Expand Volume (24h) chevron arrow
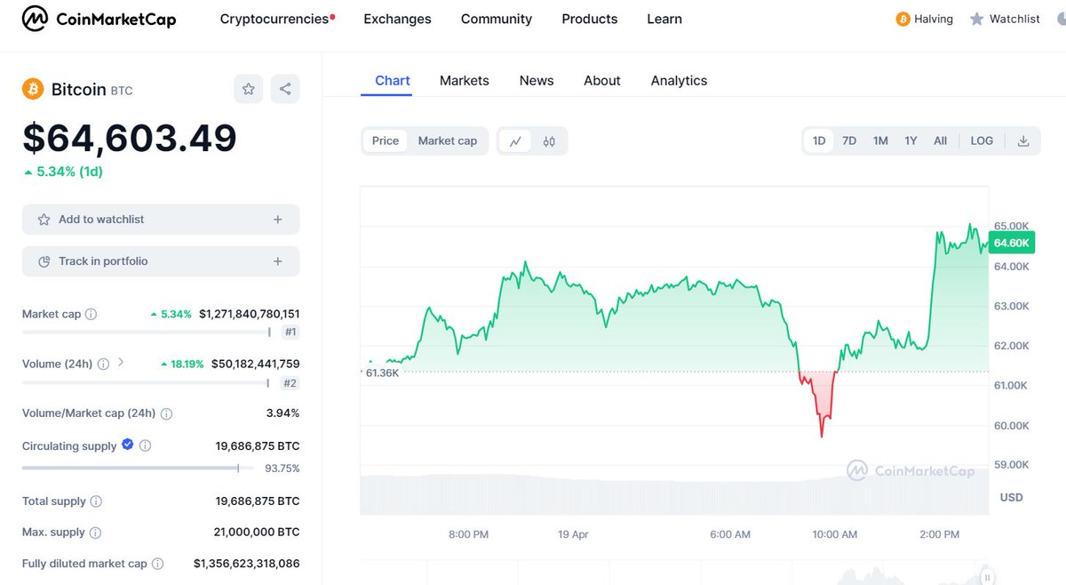1066x585 pixels. click(x=121, y=363)
